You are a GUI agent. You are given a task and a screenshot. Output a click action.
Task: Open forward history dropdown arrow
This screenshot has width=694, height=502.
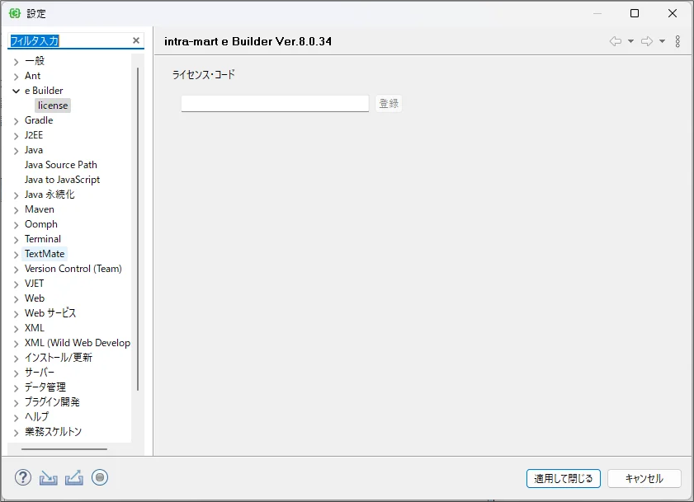(x=662, y=41)
